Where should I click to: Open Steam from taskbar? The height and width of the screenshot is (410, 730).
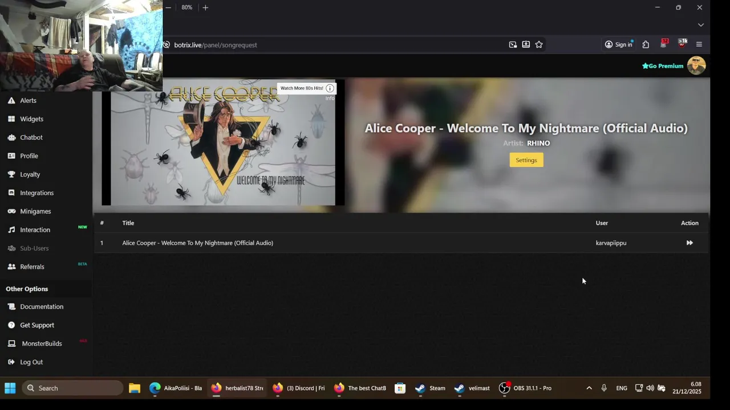pos(431,388)
